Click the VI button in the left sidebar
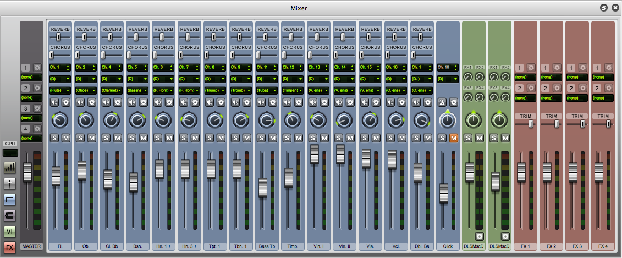622x258 pixels. (x=10, y=231)
